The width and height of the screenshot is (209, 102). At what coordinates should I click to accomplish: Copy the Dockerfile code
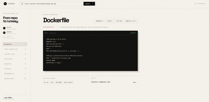119,21
